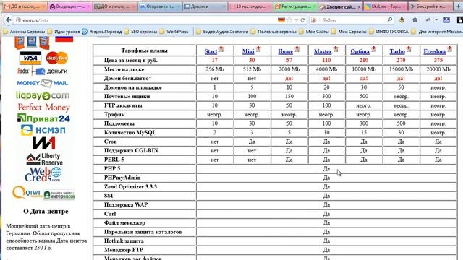Screen dimensions: 463x260
Task: Open the Видео Аудио Хостинги bookmarks folder
Action: (x=222, y=32)
